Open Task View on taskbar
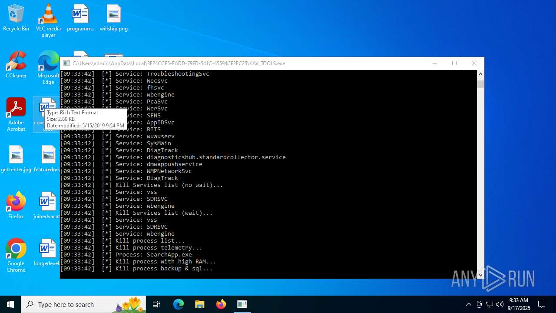 point(156,304)
